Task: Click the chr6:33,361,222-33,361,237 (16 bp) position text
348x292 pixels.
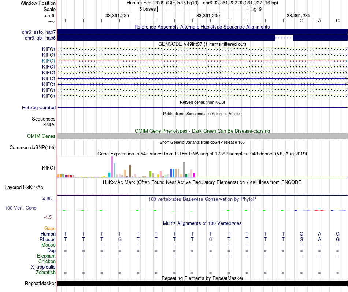Action: 240,3
